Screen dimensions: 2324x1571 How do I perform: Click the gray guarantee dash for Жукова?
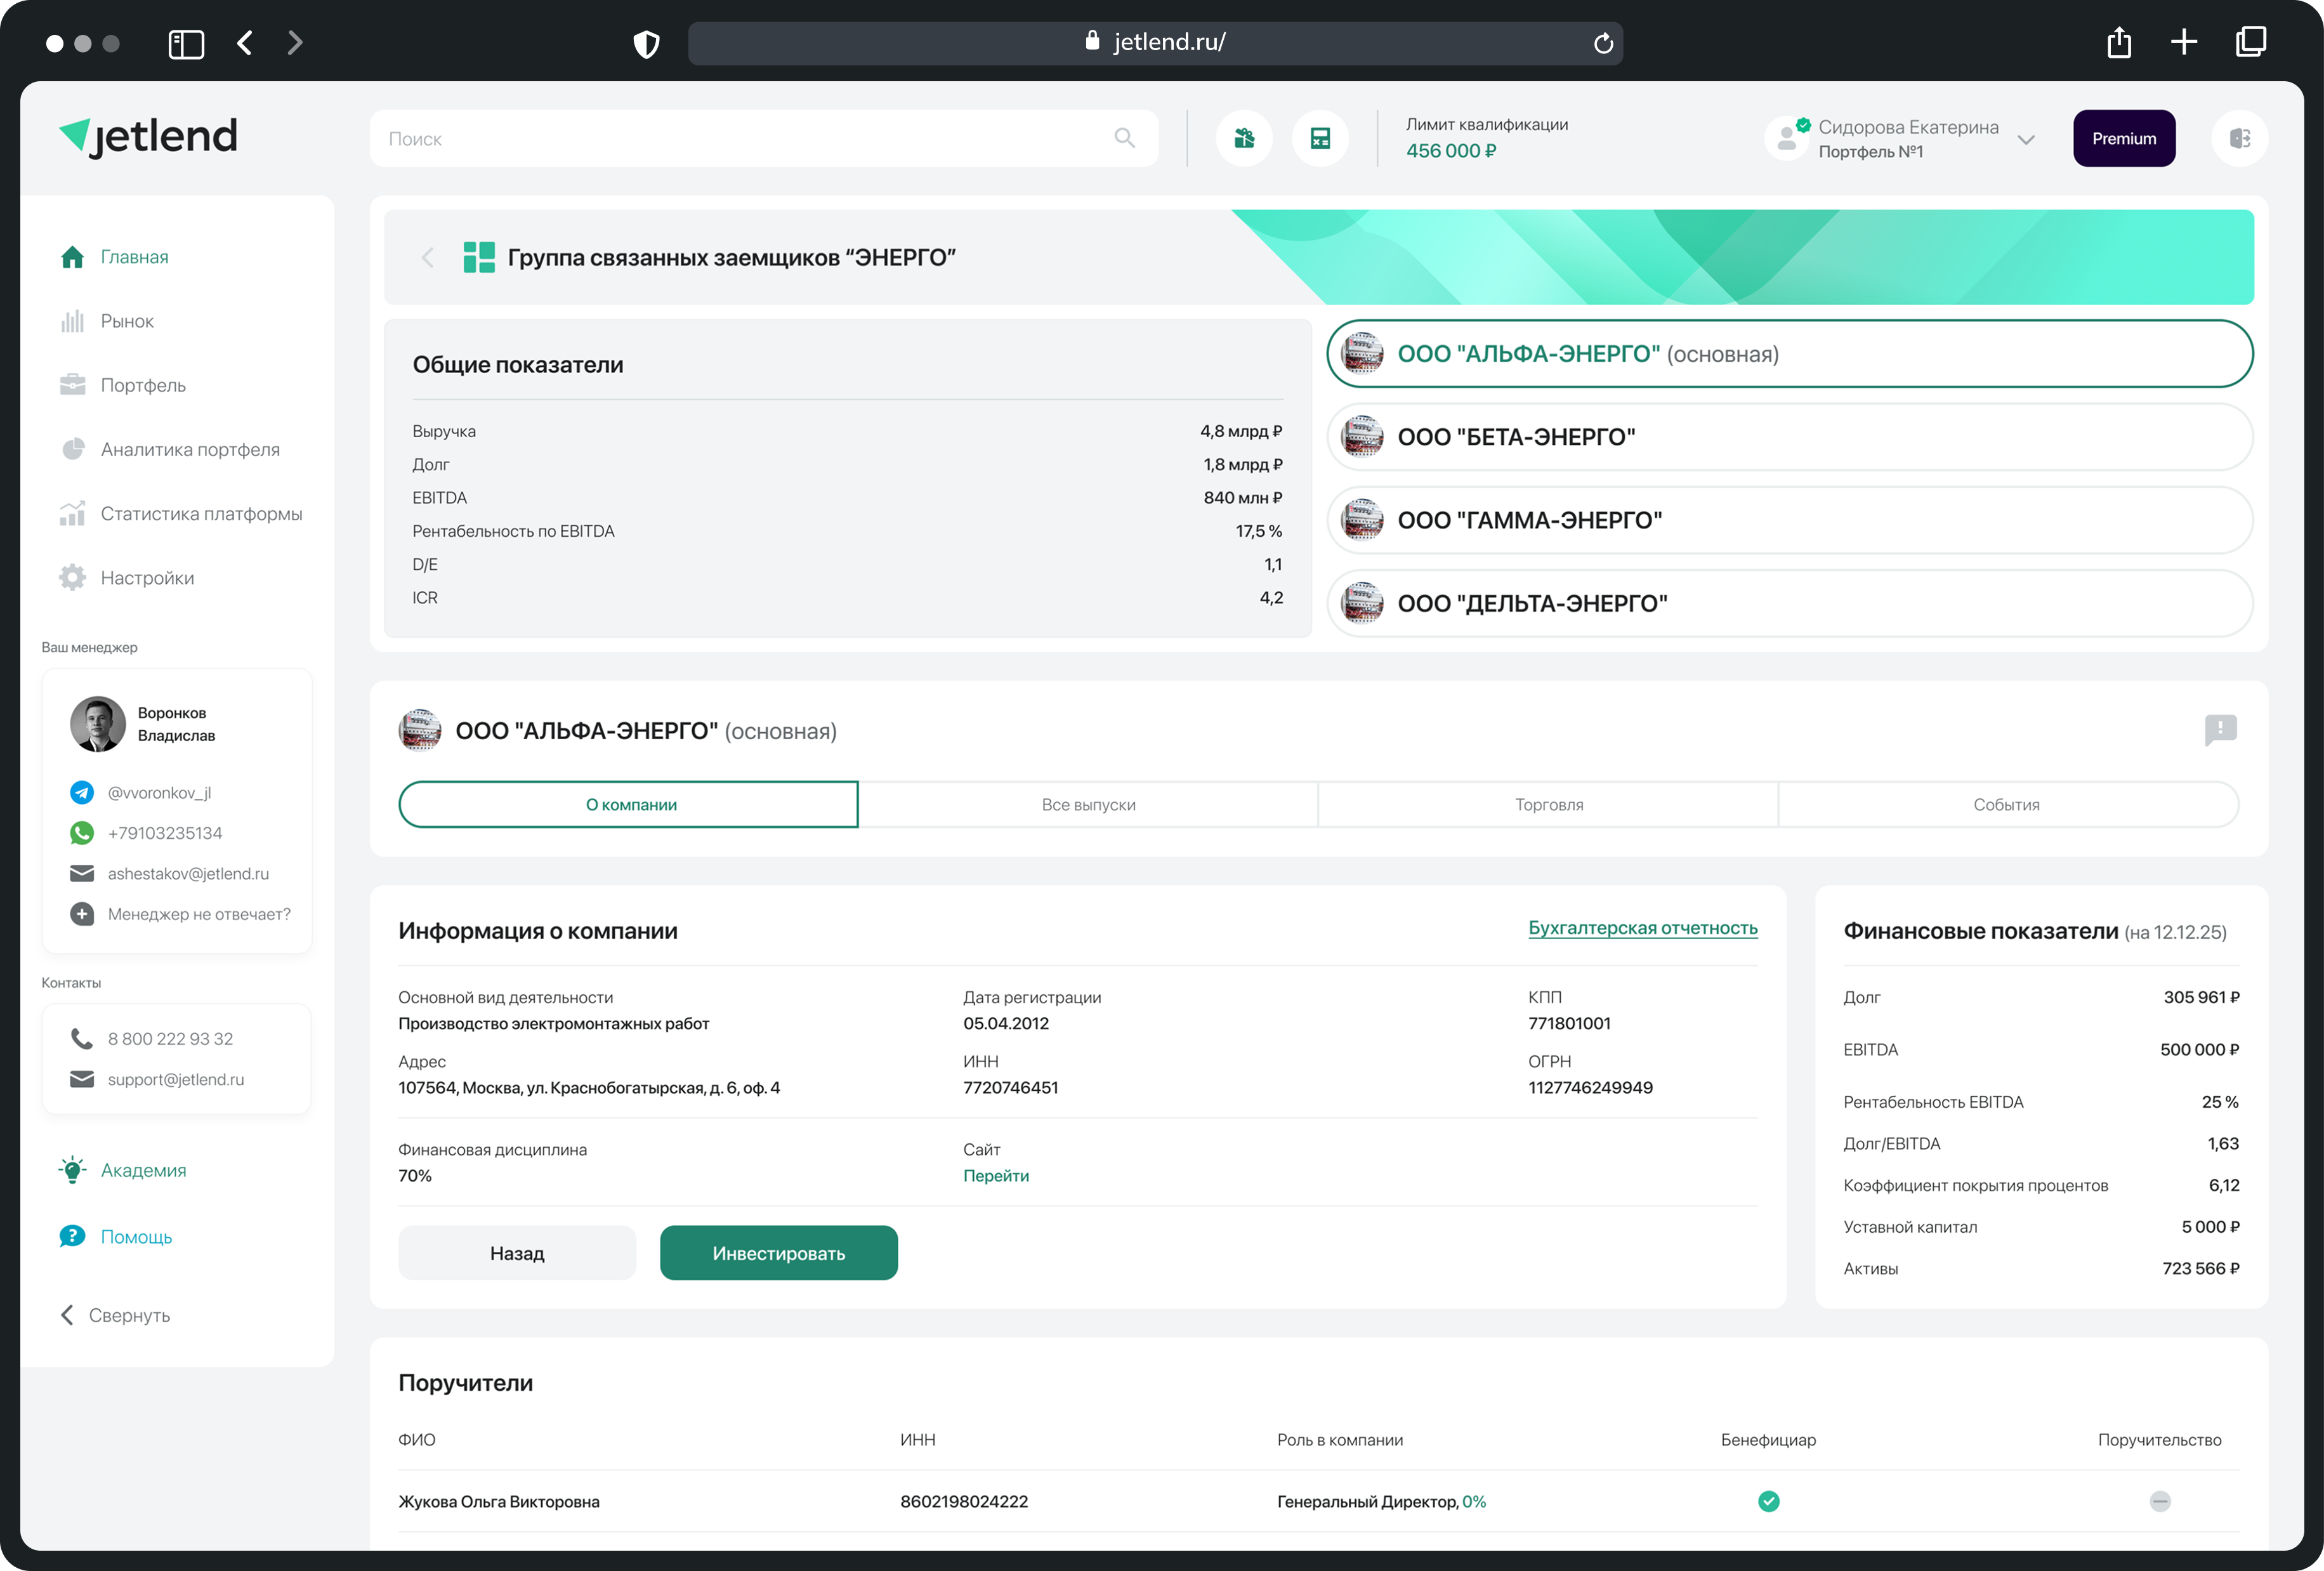click(x=2160, y=1501)
